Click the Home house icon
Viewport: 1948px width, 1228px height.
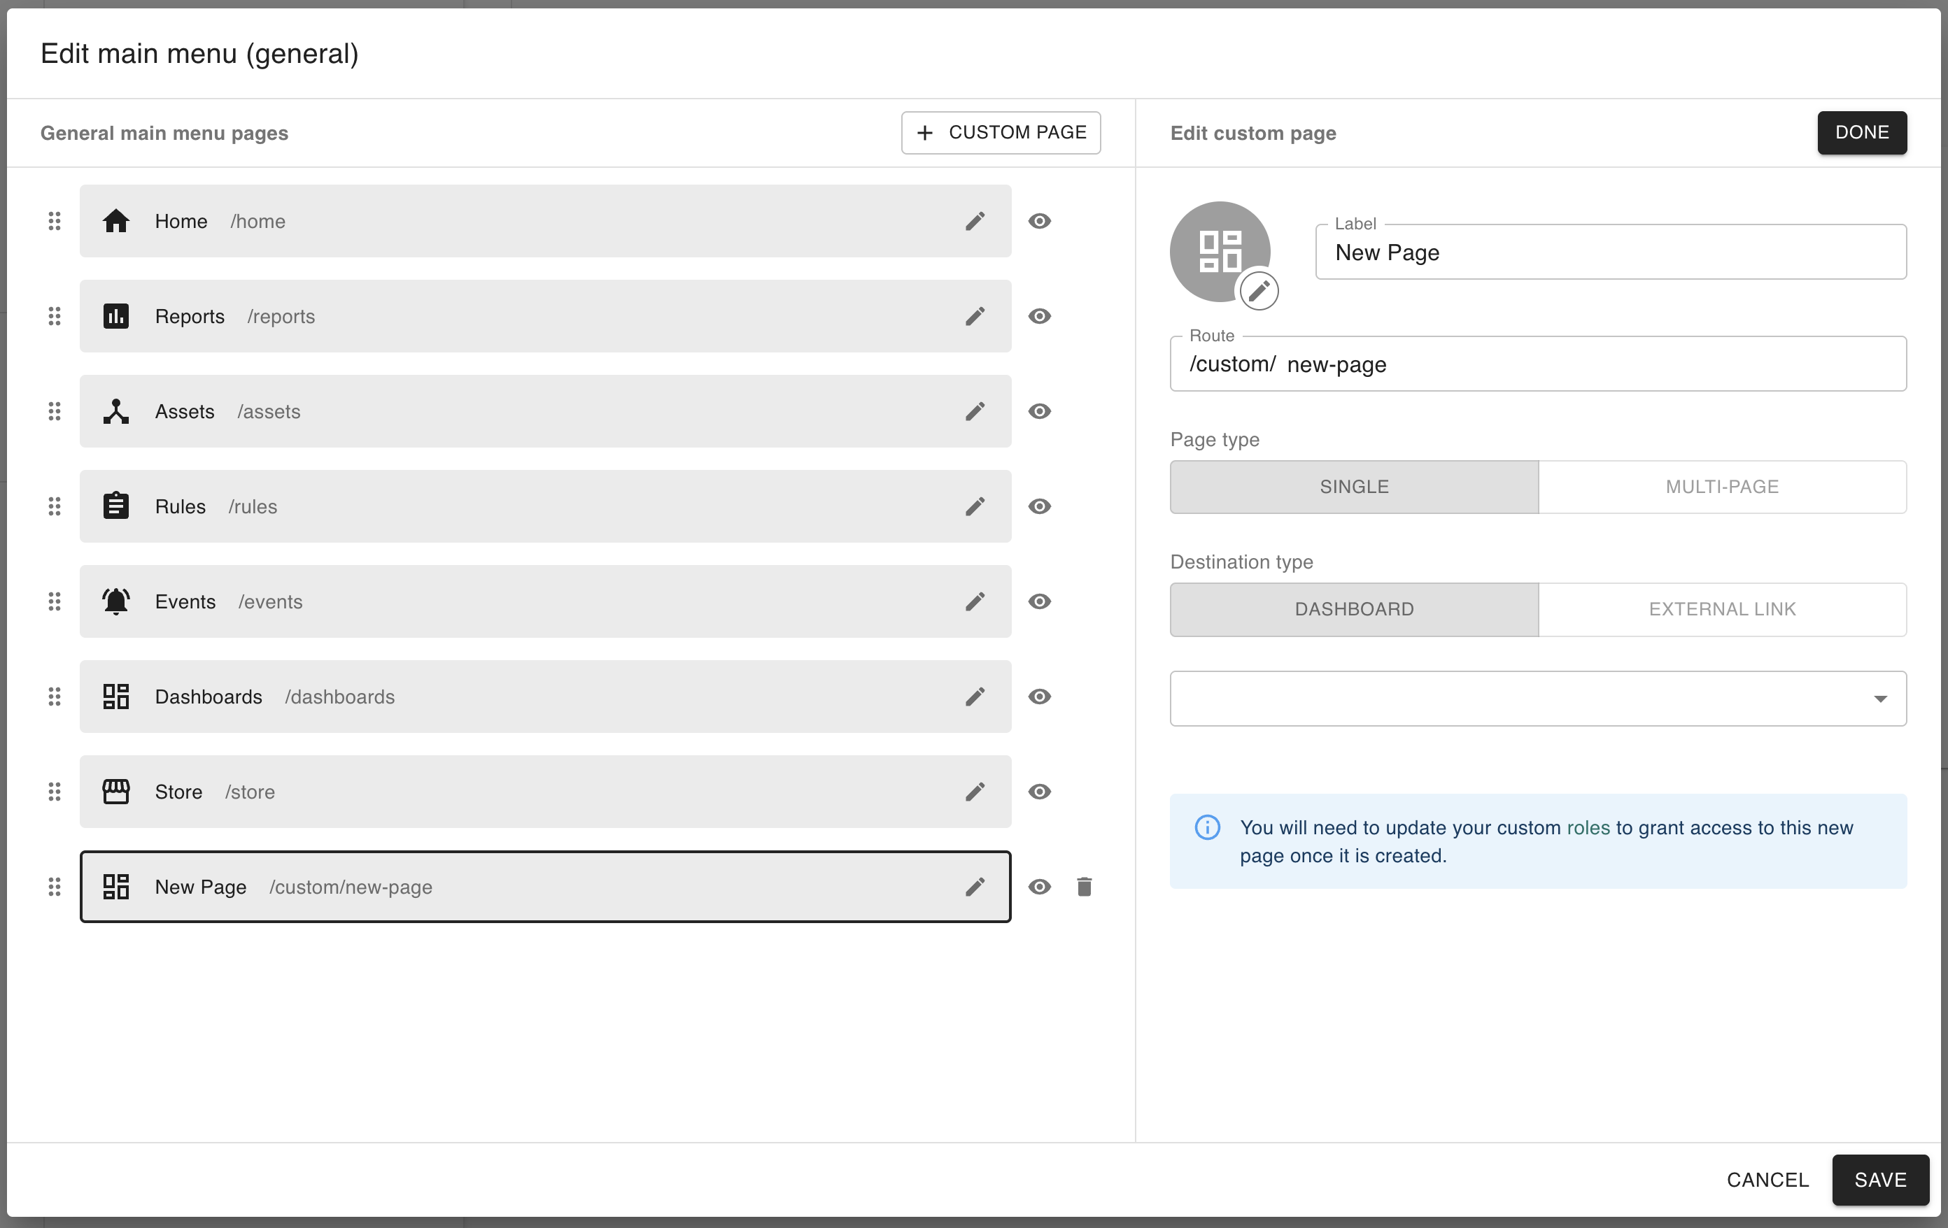pyautogui.click(x=115, y=221)
